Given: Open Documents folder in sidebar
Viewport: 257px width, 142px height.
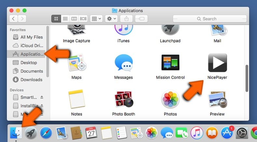Looking at the screenshot, I should tap(26, 71).
